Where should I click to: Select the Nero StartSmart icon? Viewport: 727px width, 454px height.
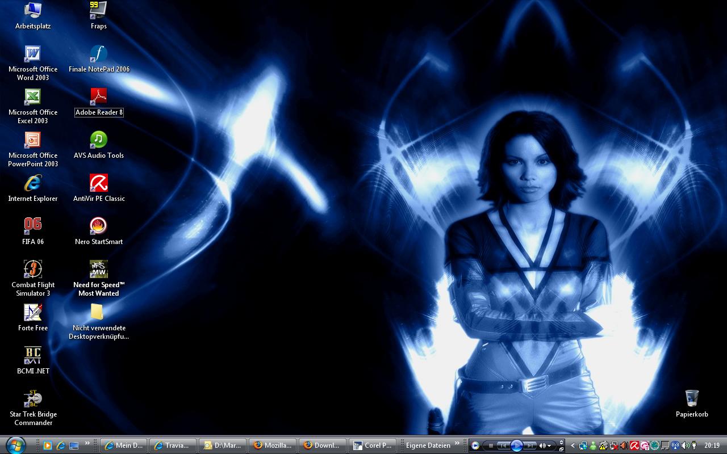click(x=98, y=226)
